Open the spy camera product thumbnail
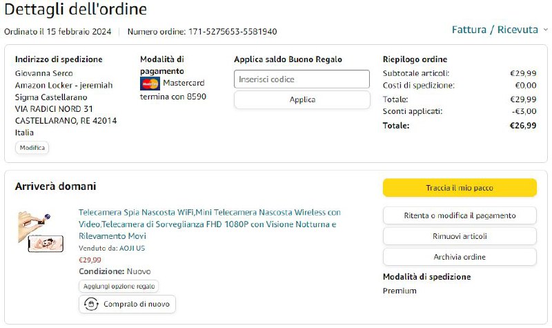552x328 pixels. pyautogui.click(x=41, y=231)
